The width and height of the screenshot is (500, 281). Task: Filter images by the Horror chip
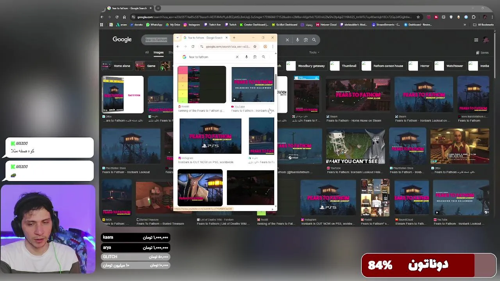420,66
